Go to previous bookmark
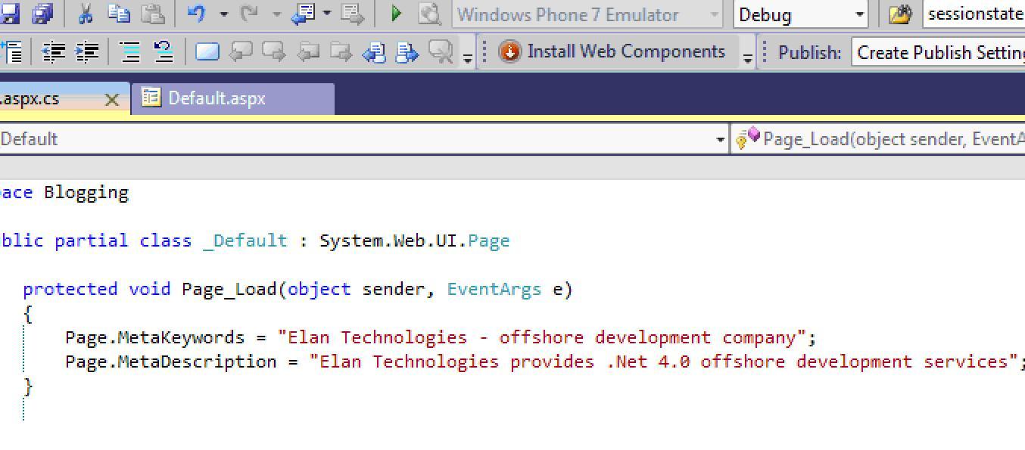1025x450 pixels. [241, 51]
